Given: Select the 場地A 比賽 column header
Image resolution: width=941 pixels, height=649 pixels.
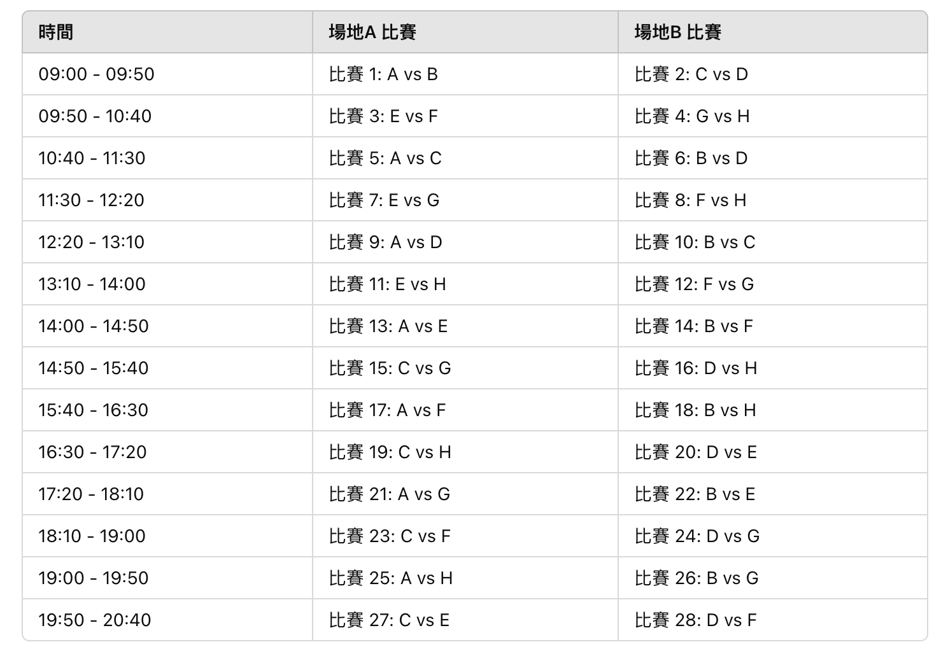Looking at the screenshot, I should tap(465, 32).
